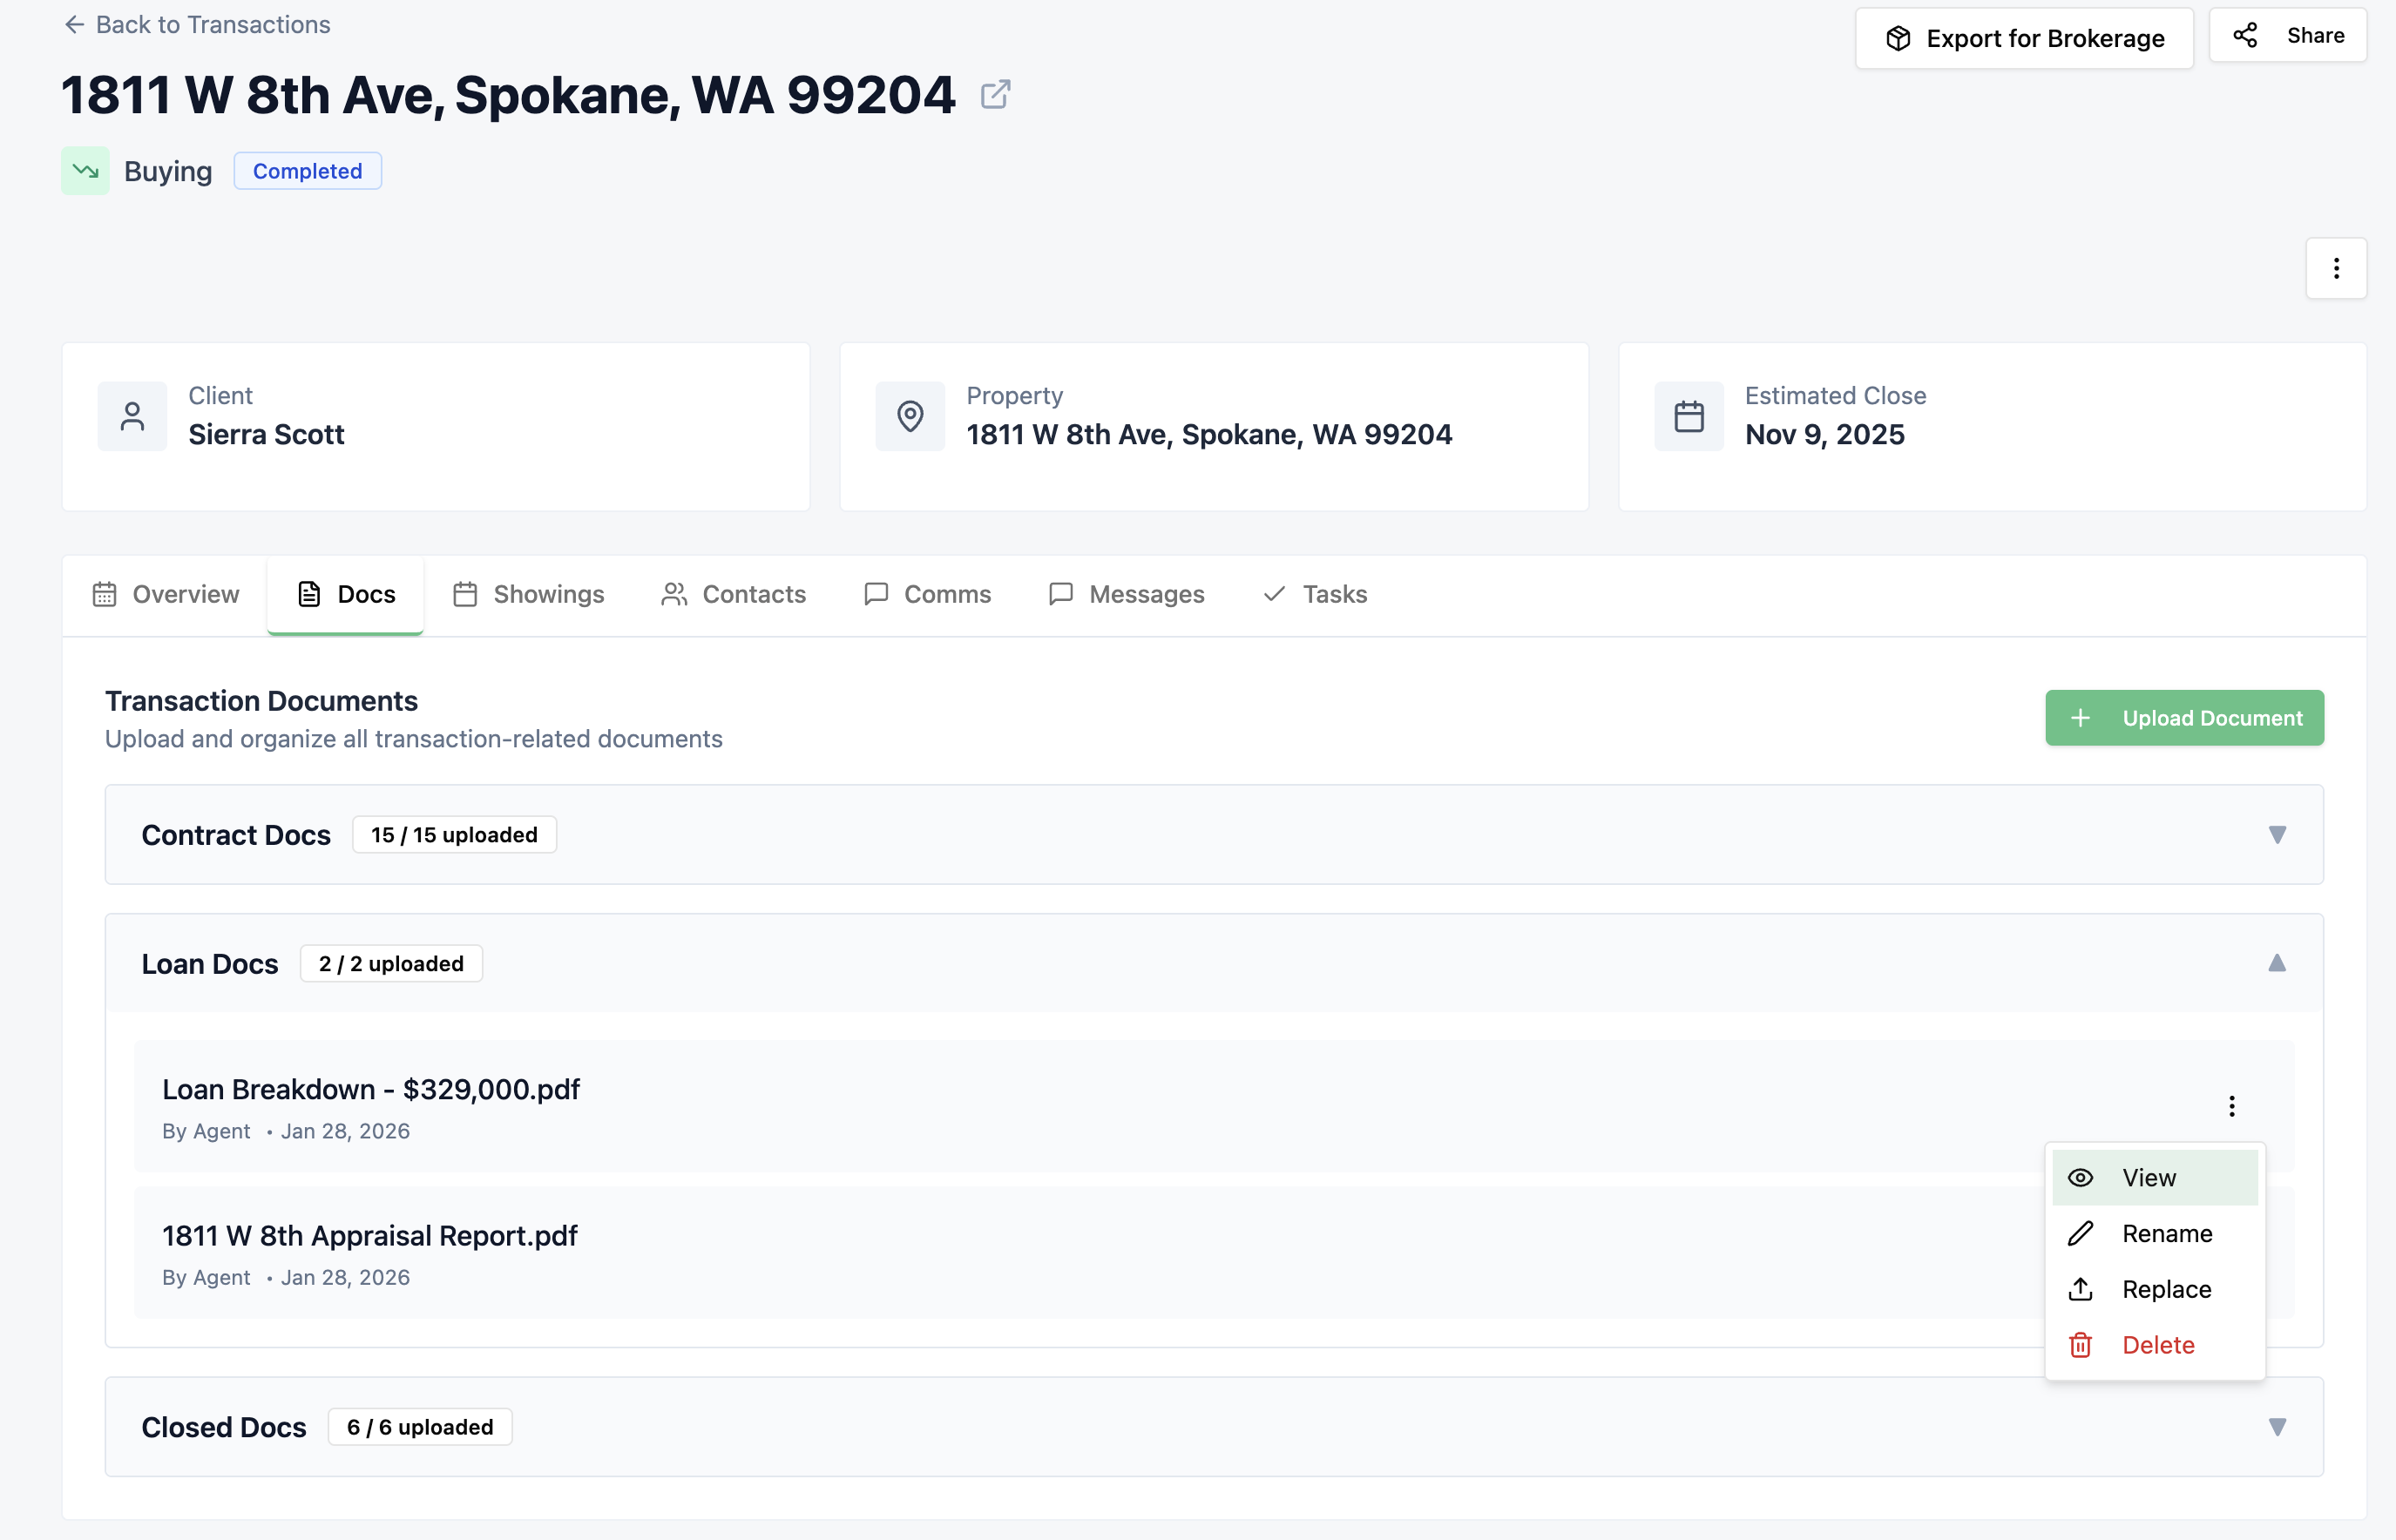Expand the Contract Docs section
This screenshot has width=2396, height=1540.
tap(2277, 835)
